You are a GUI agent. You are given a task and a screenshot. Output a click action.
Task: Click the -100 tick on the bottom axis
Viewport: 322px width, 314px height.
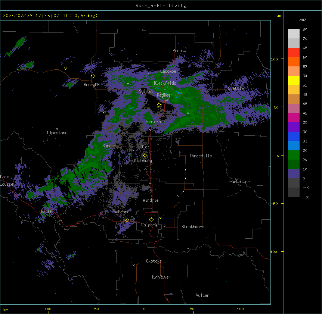(47, 309)
